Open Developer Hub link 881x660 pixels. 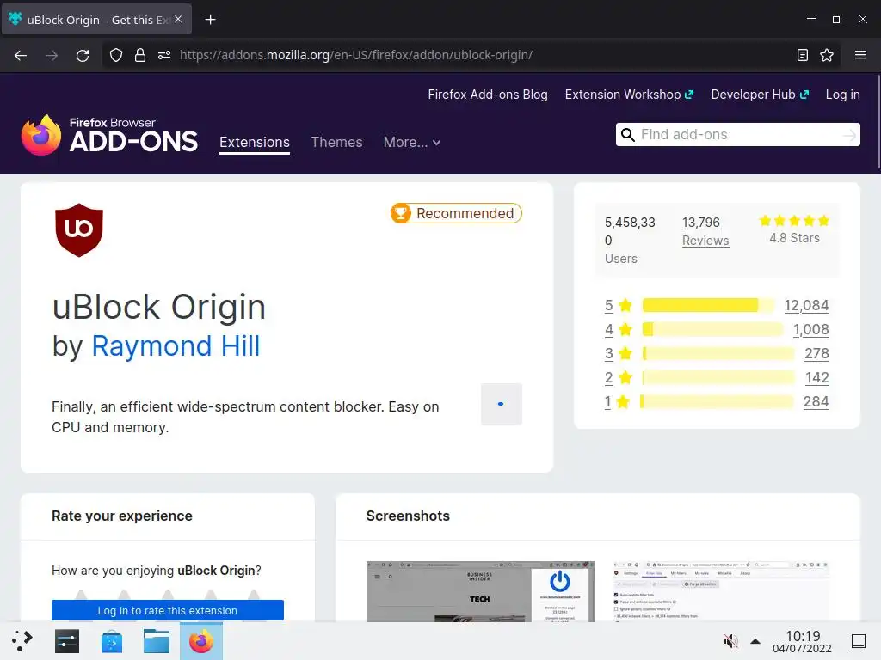tap(760, 95)
